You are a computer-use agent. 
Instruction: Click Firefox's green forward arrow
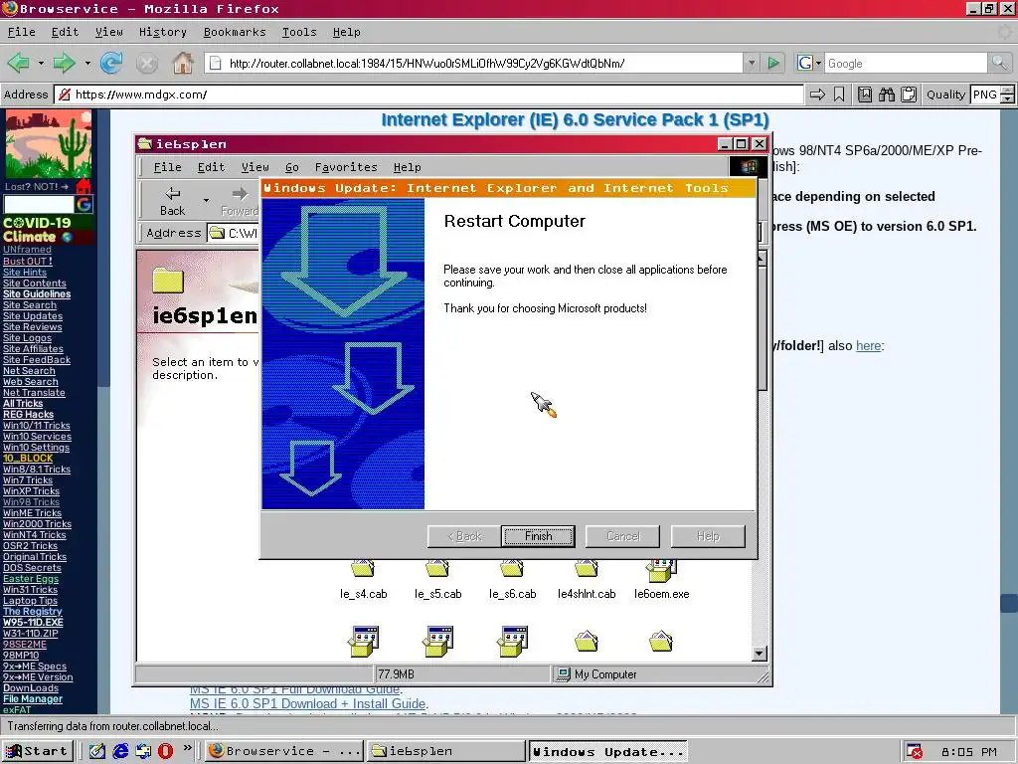pos(64,63)
